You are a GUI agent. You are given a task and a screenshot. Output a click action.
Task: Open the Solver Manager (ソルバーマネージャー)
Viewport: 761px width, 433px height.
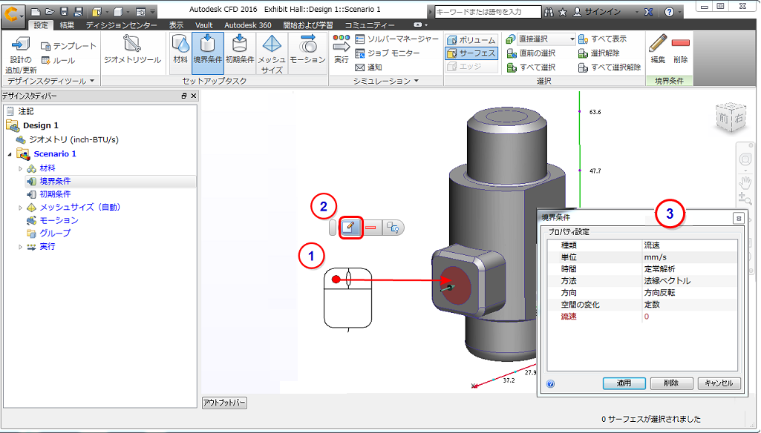[396, 39]
